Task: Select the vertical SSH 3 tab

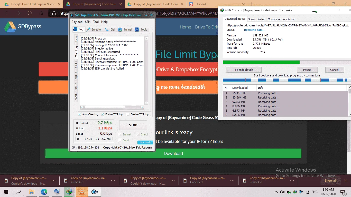Action: [76, 86]
